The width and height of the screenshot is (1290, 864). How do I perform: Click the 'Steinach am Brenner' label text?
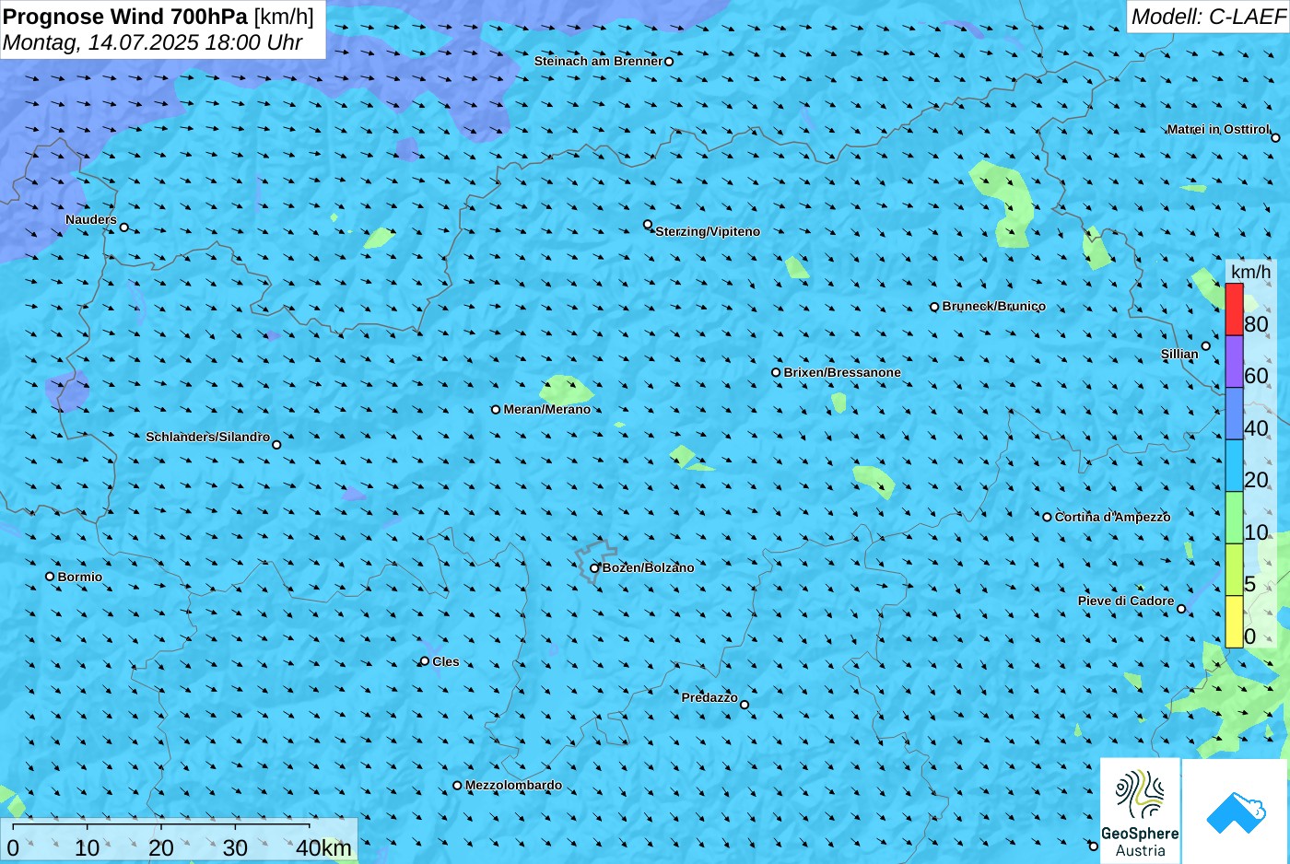598,61
